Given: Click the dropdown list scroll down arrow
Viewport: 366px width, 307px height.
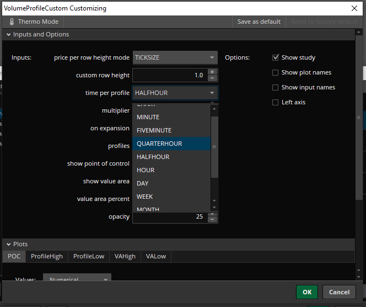Looking at the screenshot, I should (x=214, y=208).
